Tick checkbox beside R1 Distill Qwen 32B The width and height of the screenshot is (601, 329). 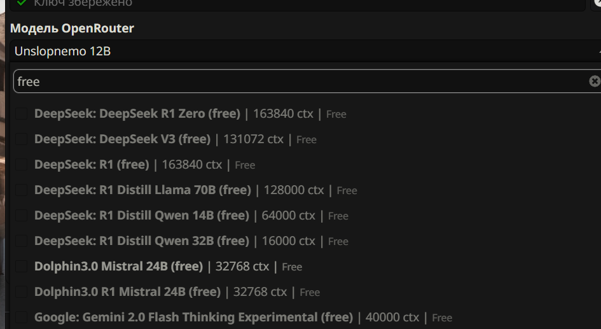(21, 241)
